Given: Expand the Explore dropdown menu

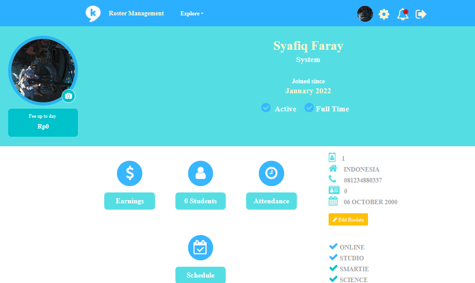Looking at the screenshot, I should point(192,14).
